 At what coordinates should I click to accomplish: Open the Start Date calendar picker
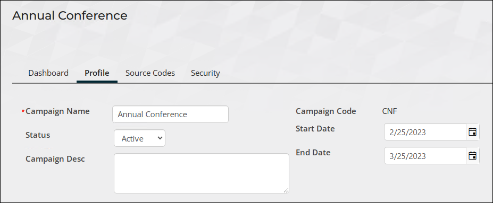(x=472, y=132)
